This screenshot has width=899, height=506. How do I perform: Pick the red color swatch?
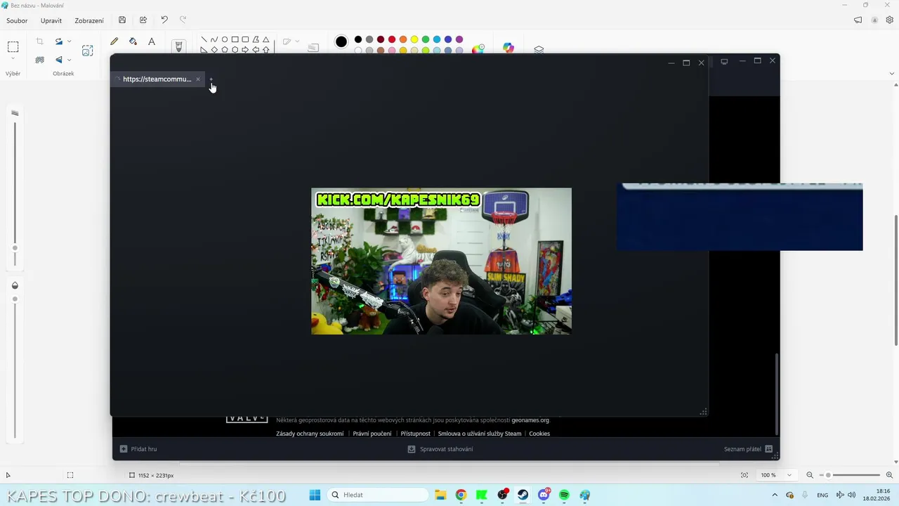392,39
